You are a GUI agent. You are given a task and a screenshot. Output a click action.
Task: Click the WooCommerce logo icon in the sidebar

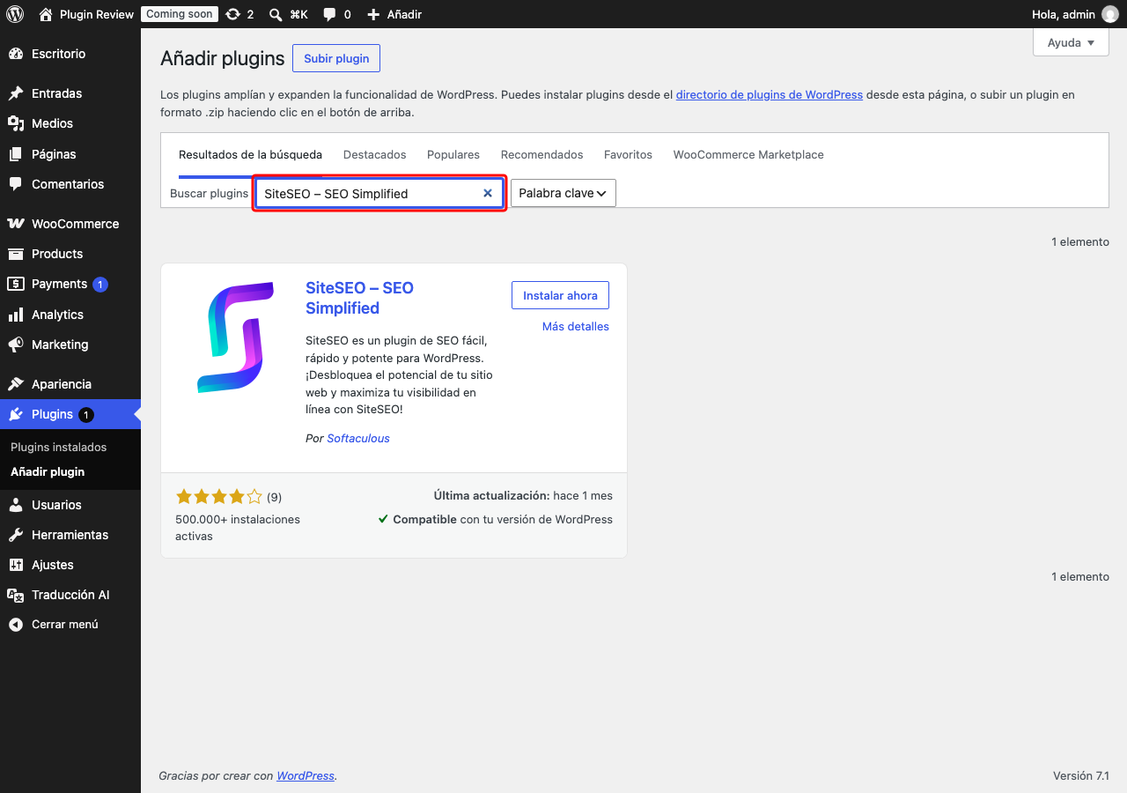click(16, 224)
